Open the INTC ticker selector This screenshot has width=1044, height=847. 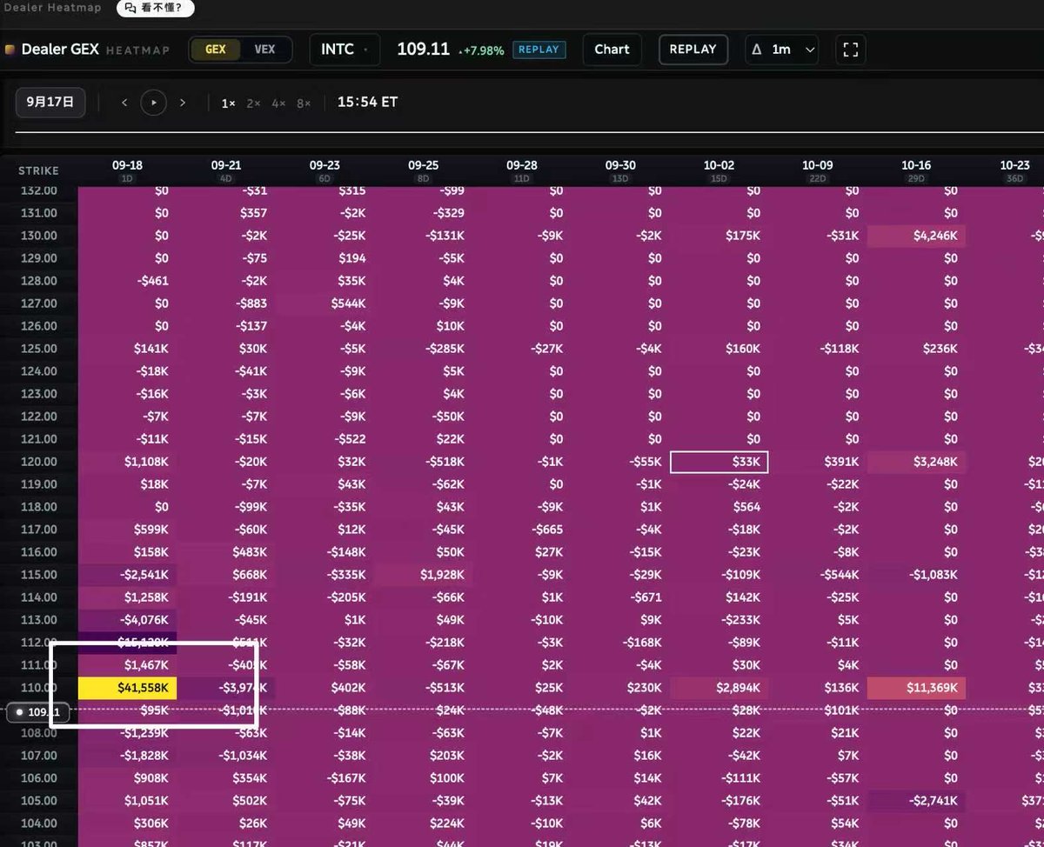(x=345, y=50)
